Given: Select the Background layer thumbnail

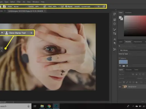Looking at the screenshot, I should point(125,87).
